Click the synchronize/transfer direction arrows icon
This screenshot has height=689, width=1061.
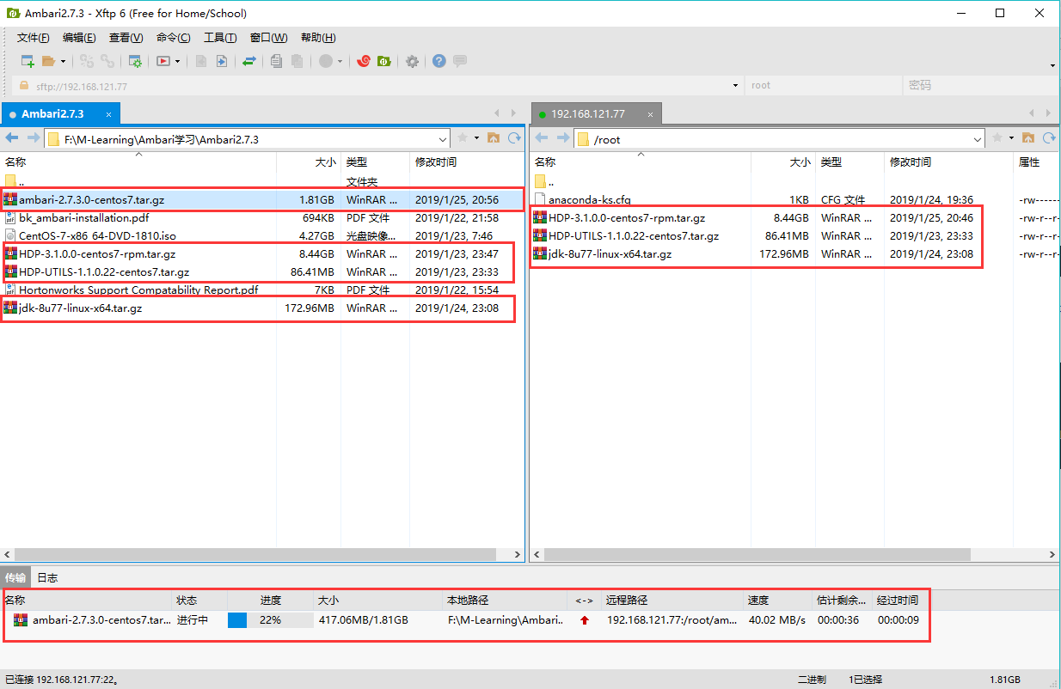[249, 61]
